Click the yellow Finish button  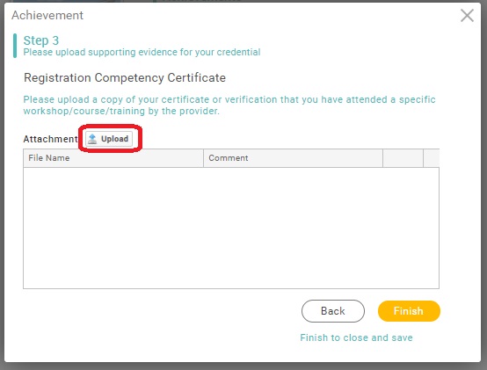tap(409, 311)
